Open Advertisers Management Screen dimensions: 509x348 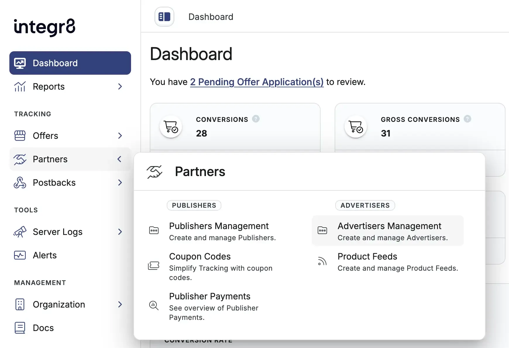388,231
